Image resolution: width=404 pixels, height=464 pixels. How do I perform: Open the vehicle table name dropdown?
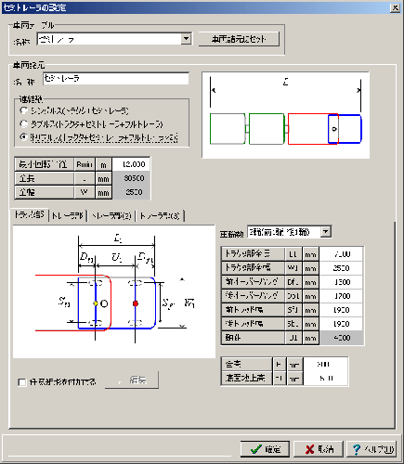[x=186, y=39]
